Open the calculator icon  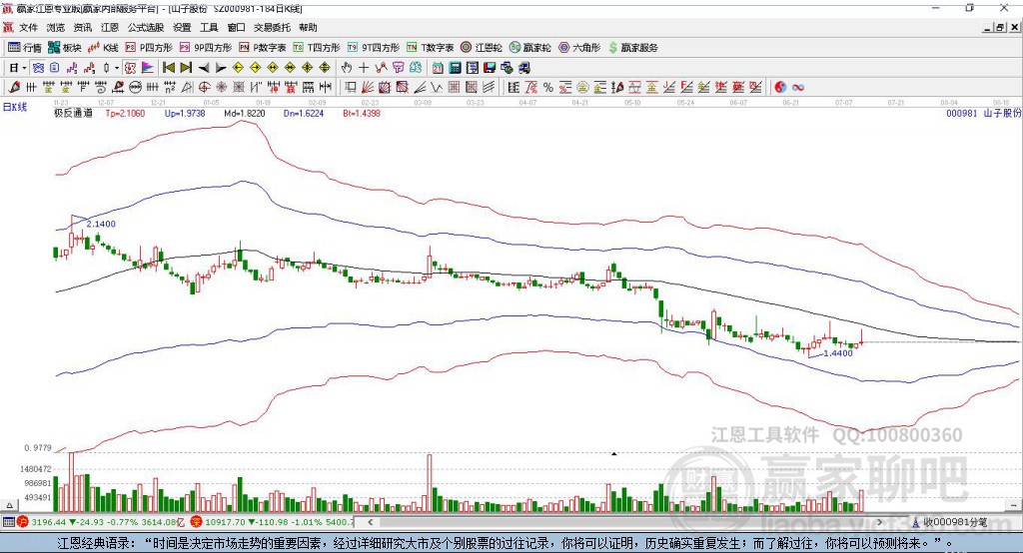coord(455,68)
